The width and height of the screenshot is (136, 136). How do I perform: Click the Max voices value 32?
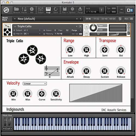[67, 30]
